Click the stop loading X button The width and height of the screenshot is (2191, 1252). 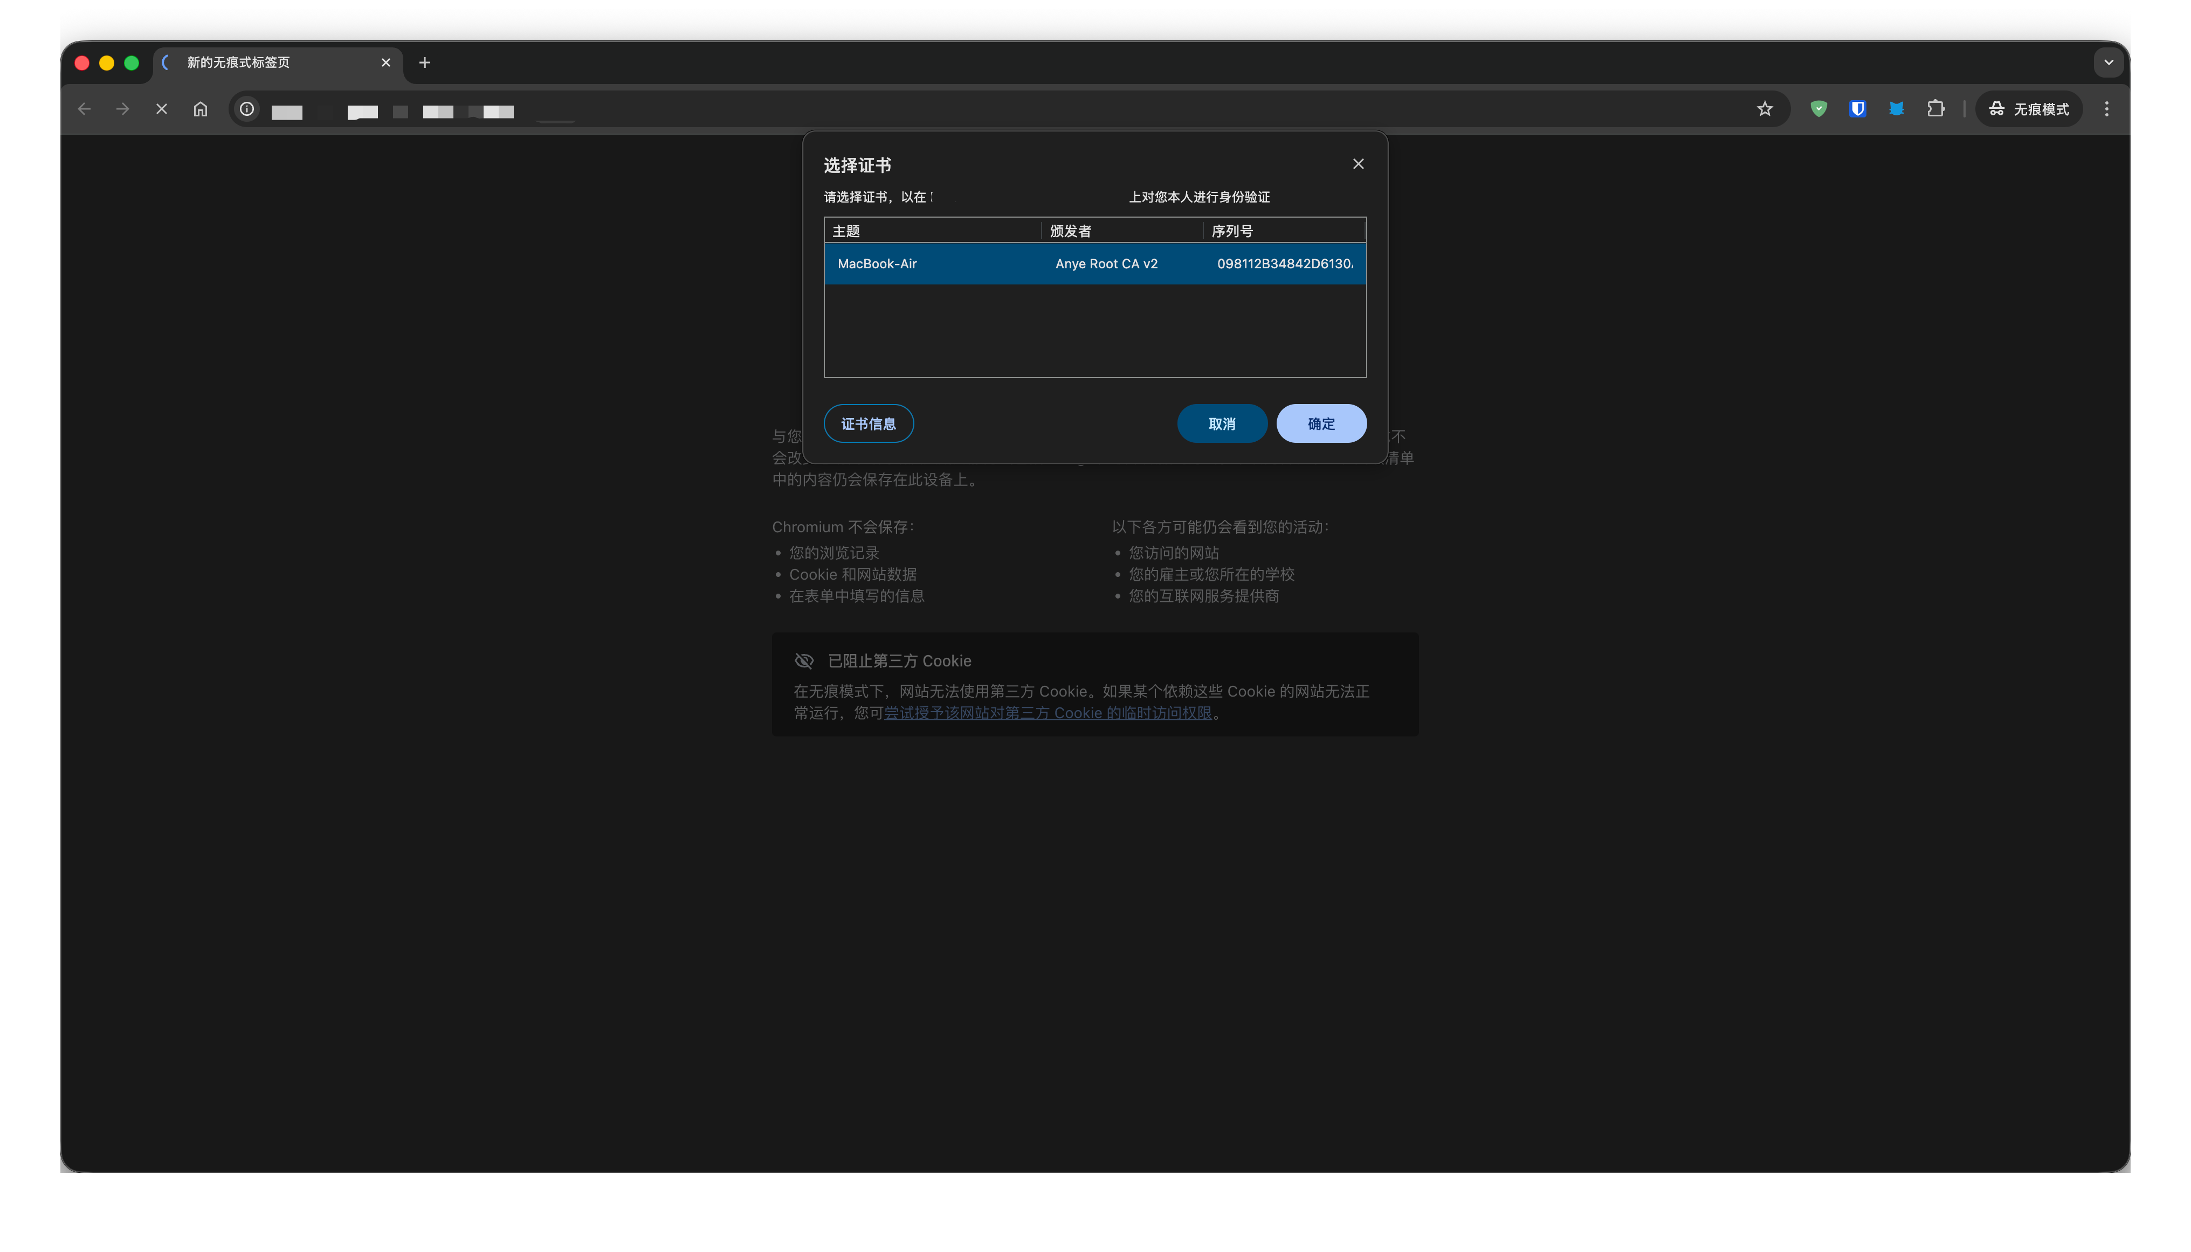[161, 109]
